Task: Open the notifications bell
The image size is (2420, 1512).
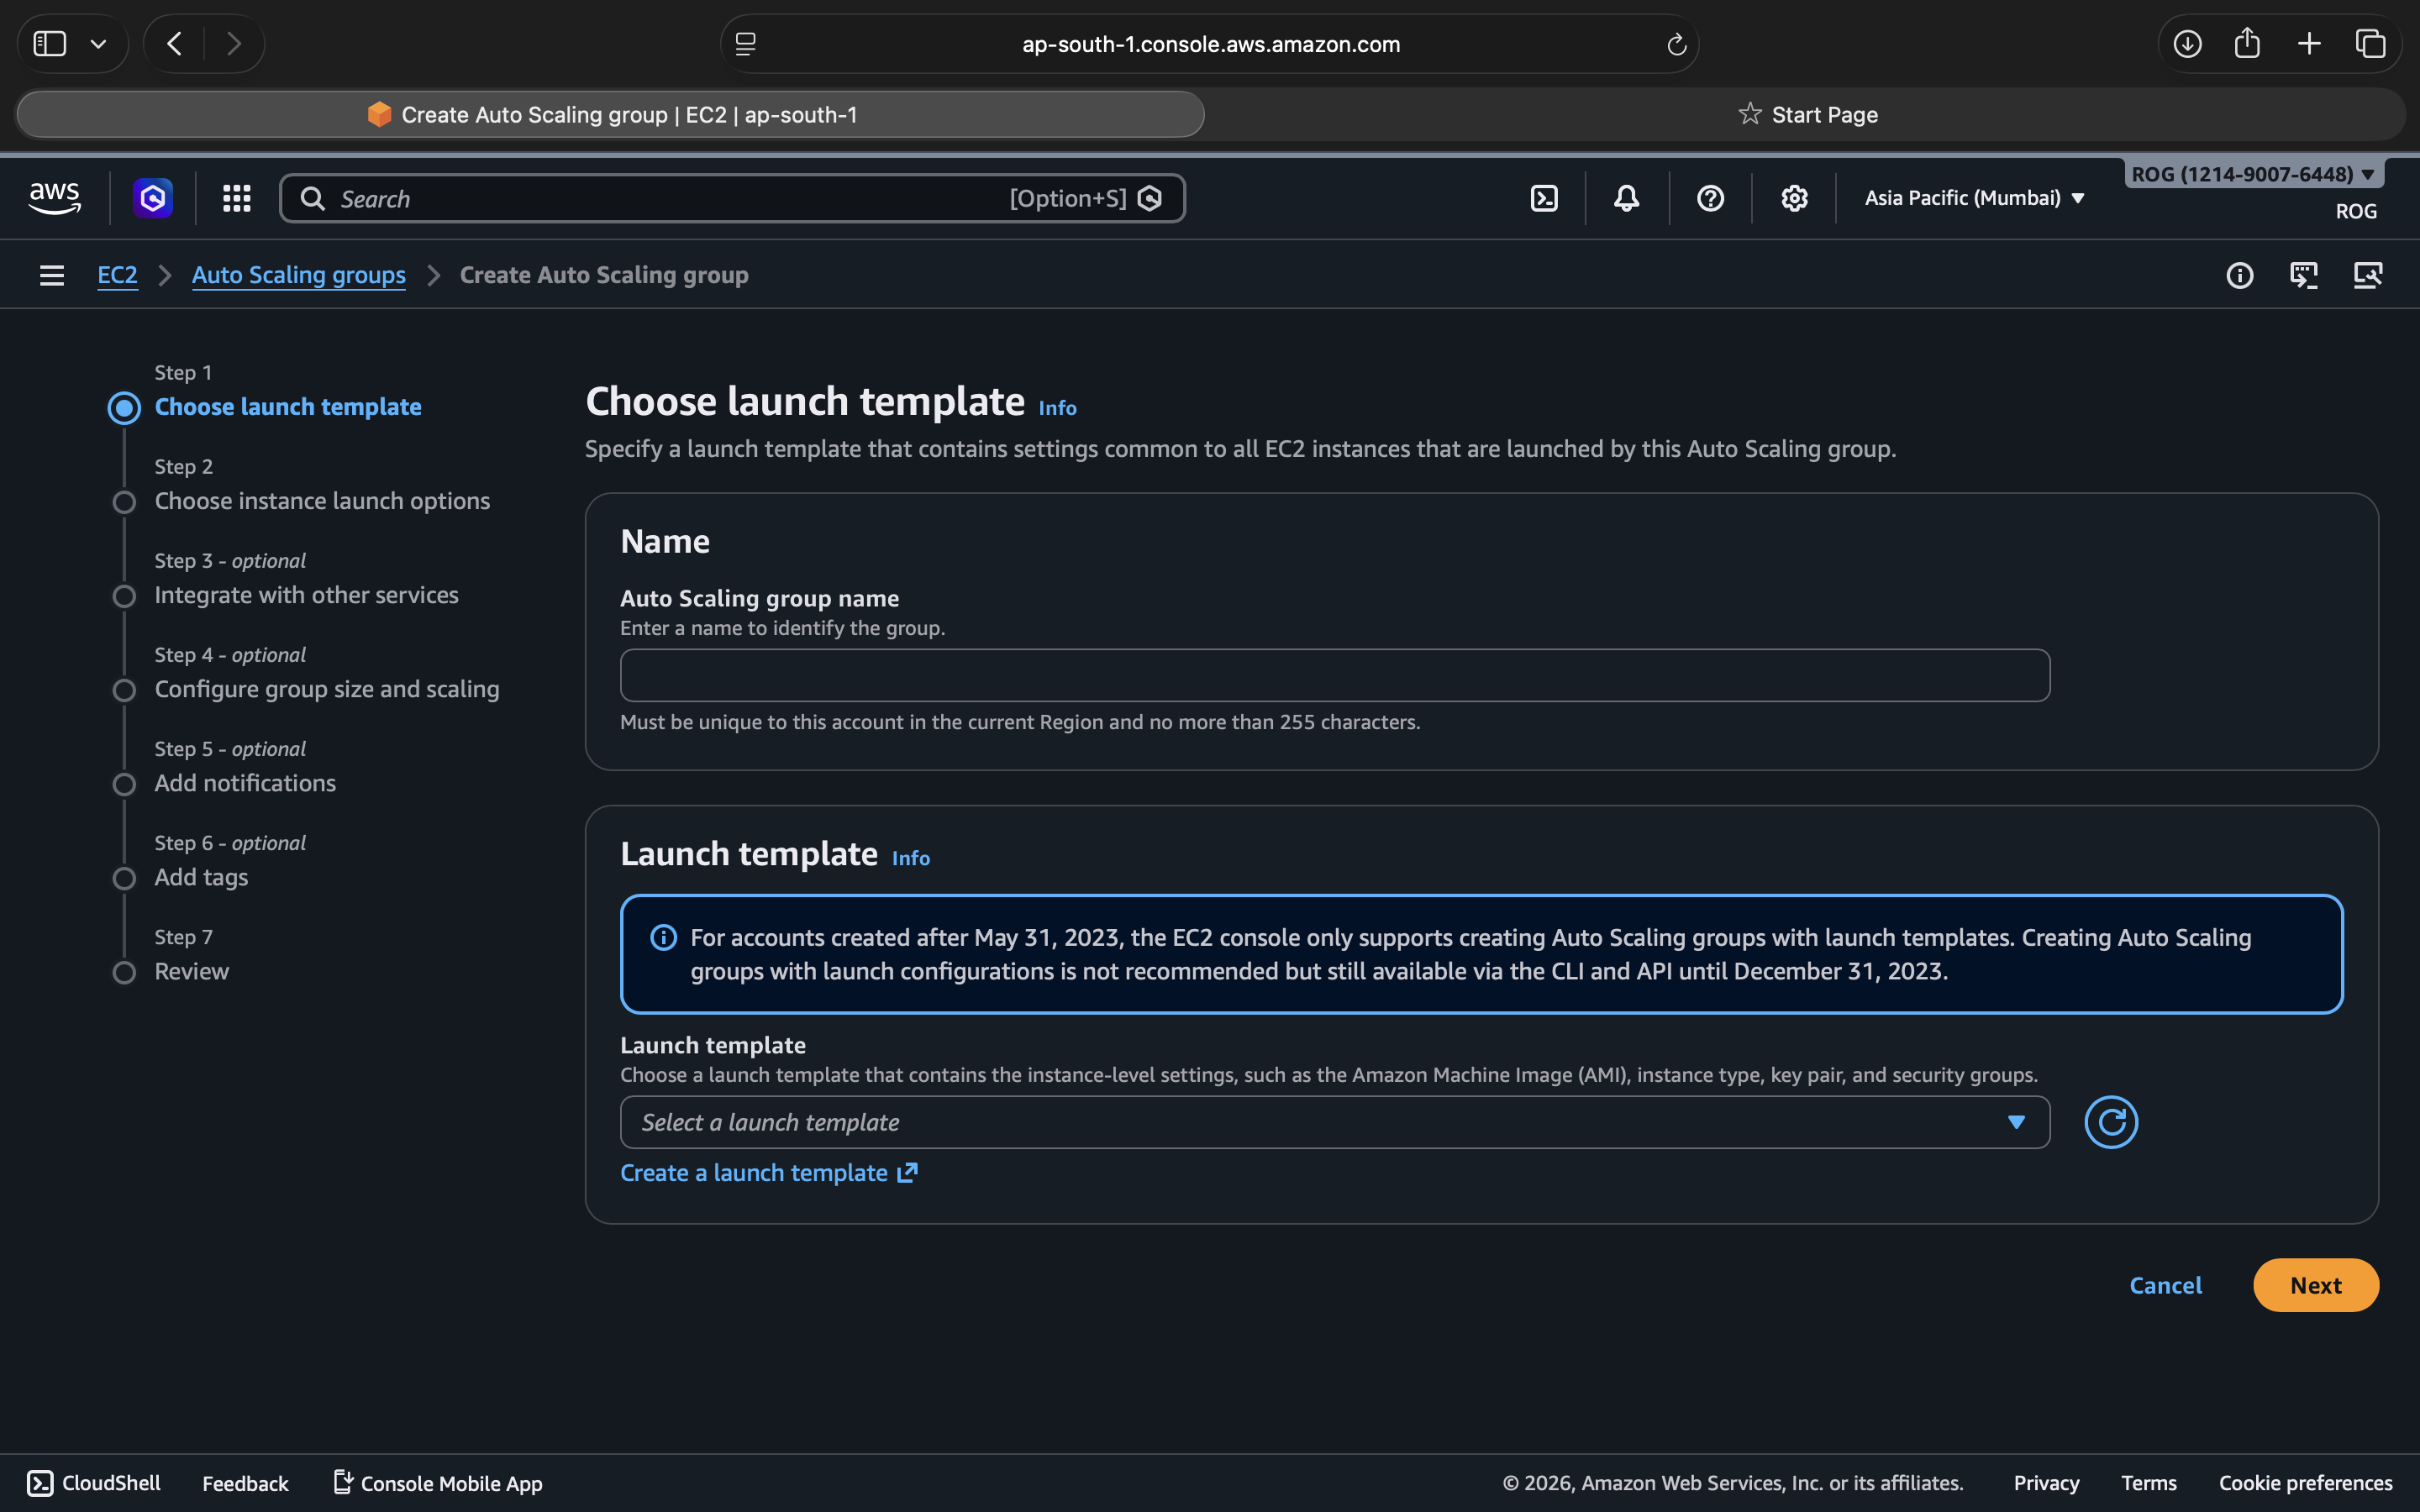Action: click(1626, 198)
